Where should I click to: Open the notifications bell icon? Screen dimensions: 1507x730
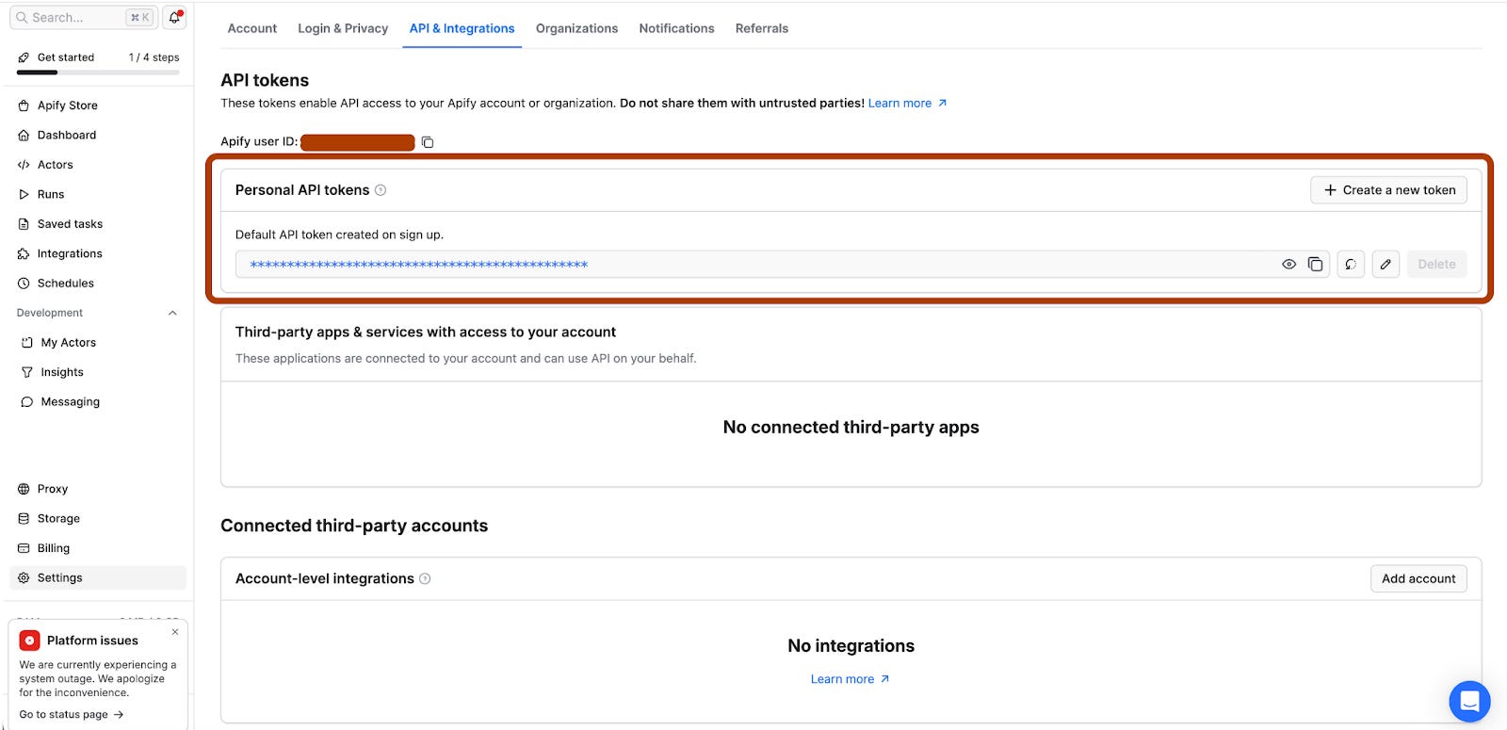point(174,17)
